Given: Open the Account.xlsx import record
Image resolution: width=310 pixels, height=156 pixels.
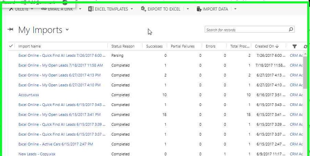Looking at the screenshot, I should 29,95.
